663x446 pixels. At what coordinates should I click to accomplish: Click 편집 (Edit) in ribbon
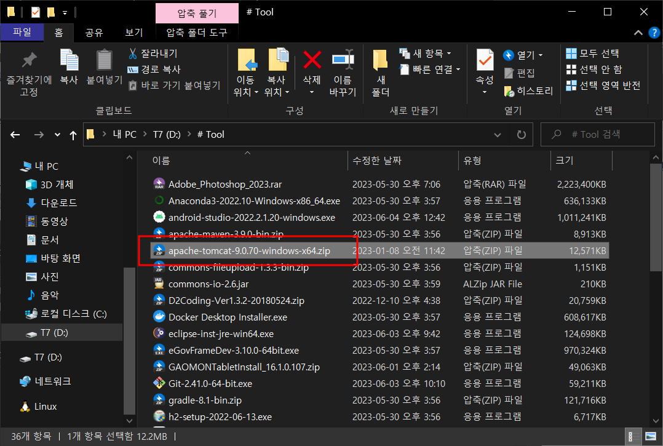tap(520, 73)
